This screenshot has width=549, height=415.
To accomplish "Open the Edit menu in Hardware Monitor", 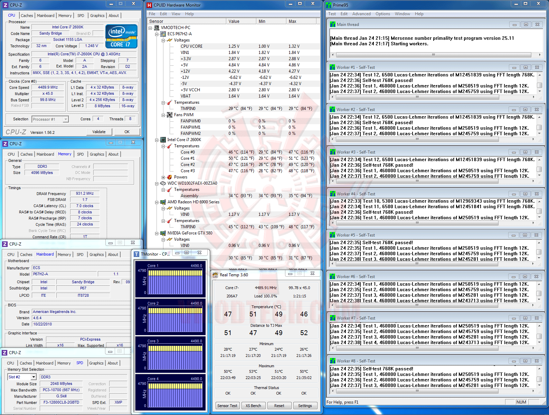I will (x=163, y=14).
